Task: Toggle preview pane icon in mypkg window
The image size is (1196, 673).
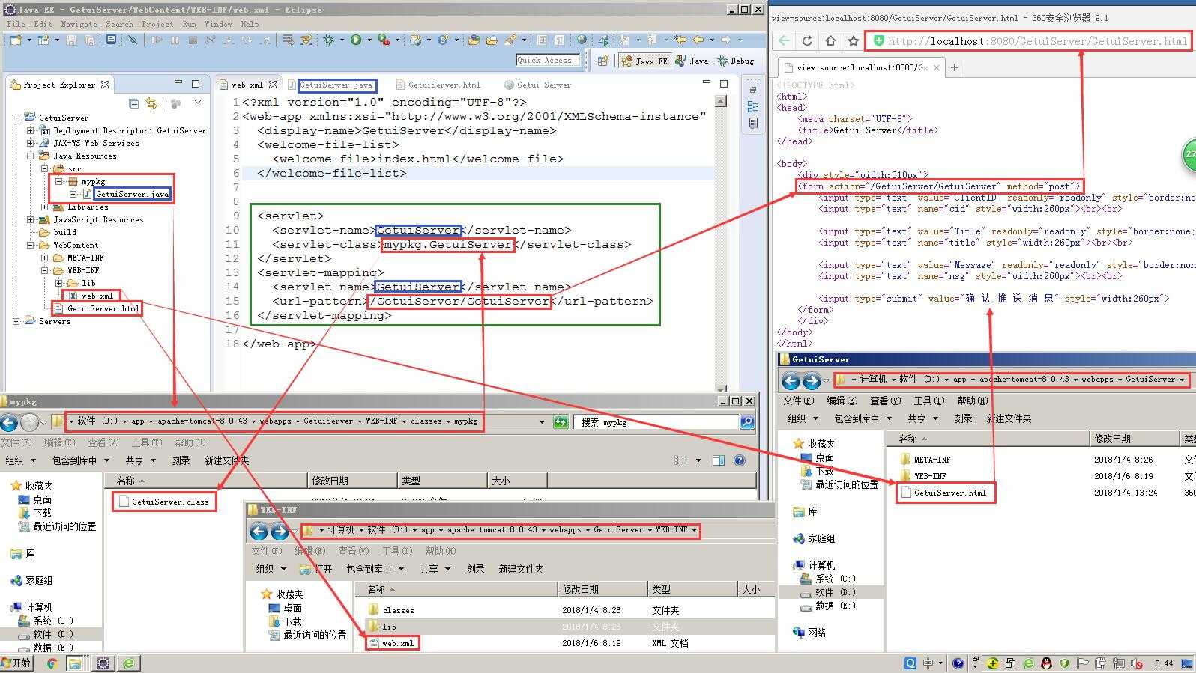Action: pos(719,460)
